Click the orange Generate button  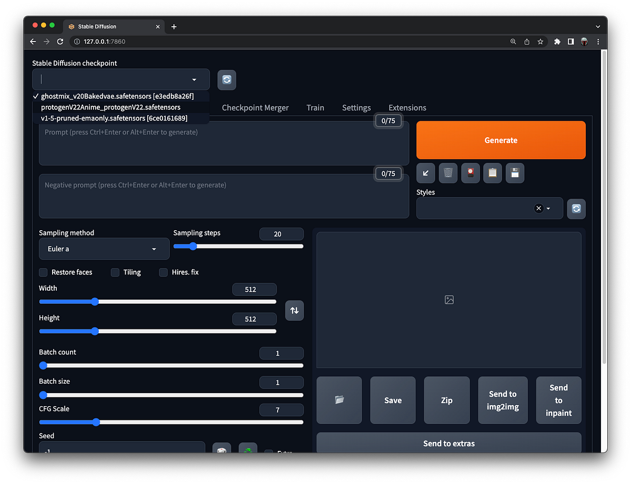coord(501,140)
